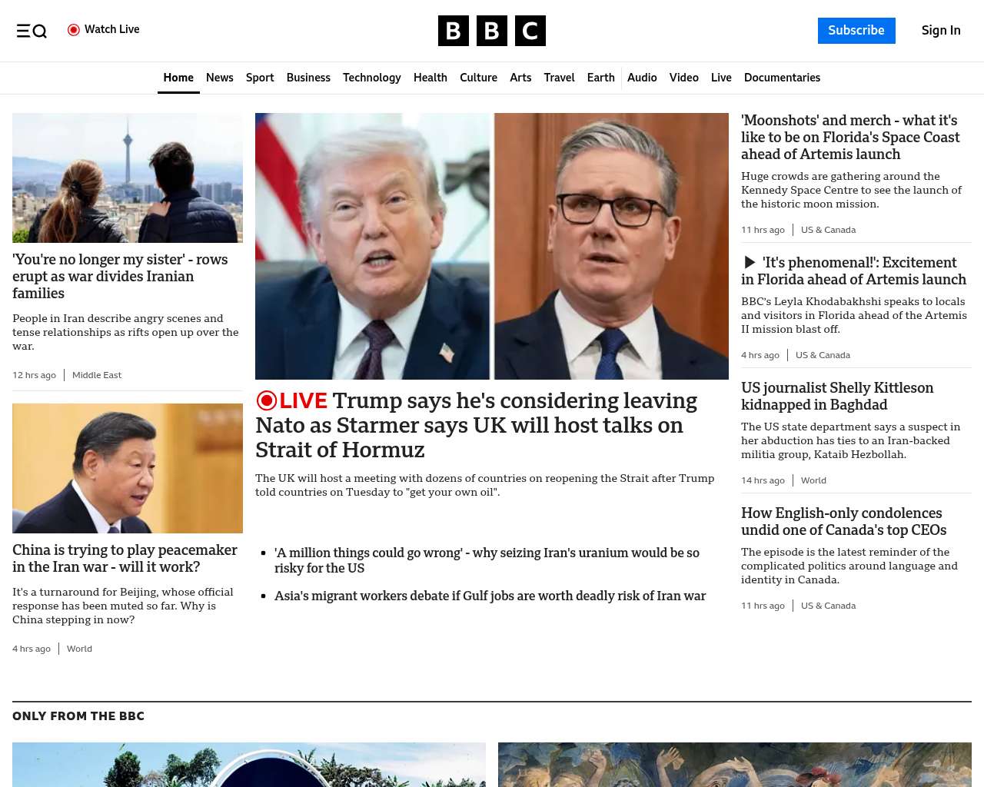Image resolution: width=984 pixels, height=787 pixels.
Task: Open Asia's migrant workers Gulf jobs story
Action: click(x=490, y=596)
